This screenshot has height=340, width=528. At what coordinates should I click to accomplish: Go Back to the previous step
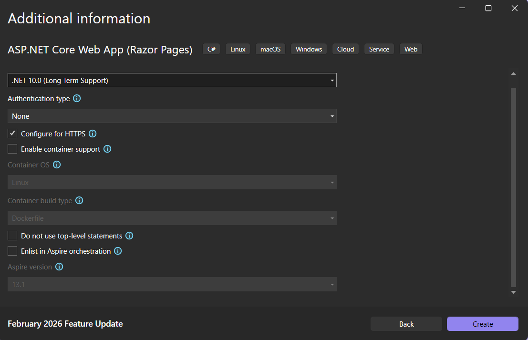pos(406,324)
